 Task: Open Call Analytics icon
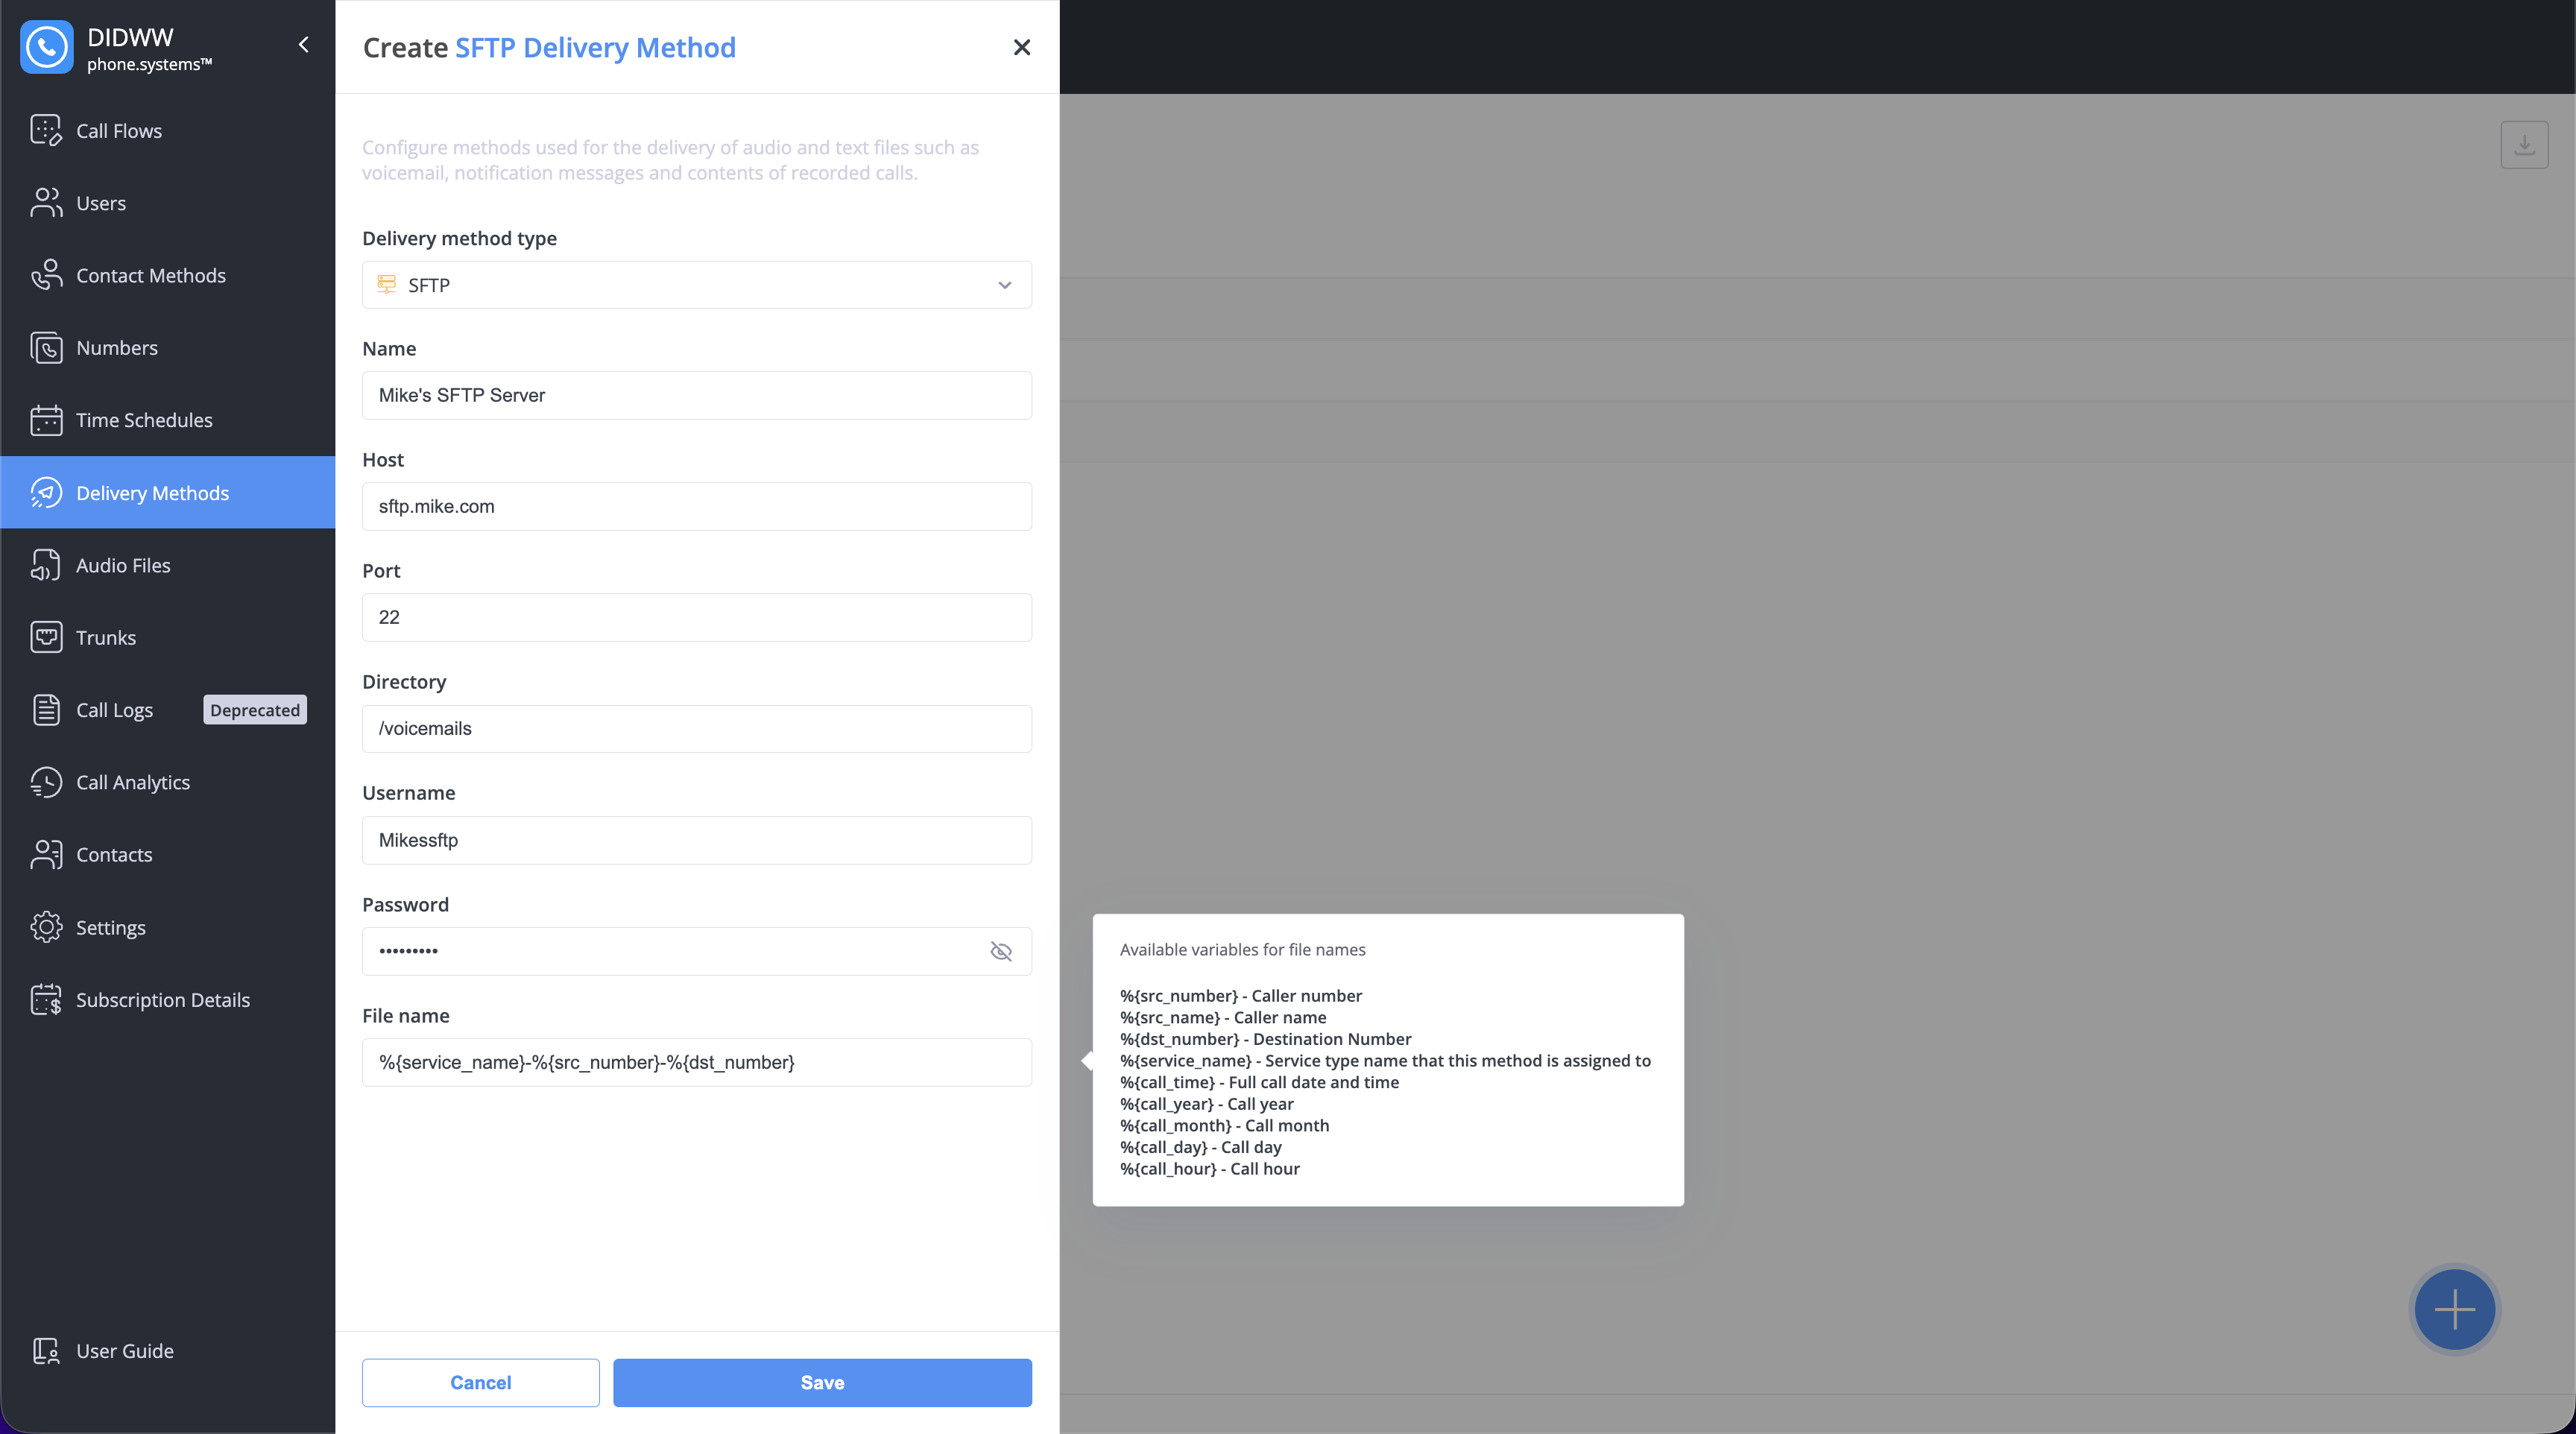click(x=46, y=782)
